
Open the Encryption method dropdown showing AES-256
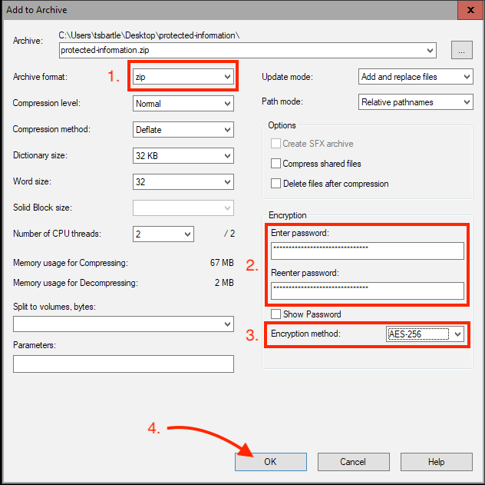[425, 334]
